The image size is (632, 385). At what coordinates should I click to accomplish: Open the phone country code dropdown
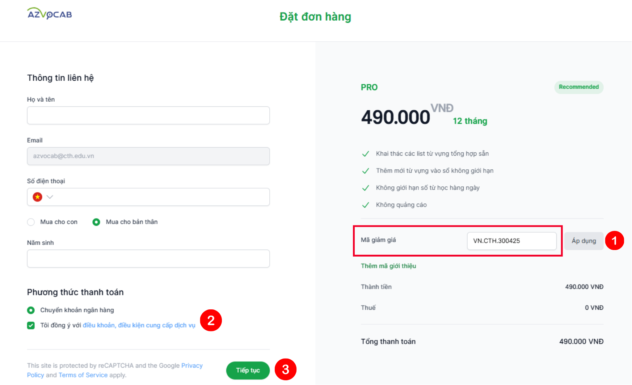tap(50, 197)
